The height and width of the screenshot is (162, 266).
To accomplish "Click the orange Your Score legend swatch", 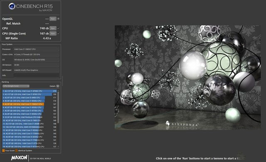I will pos(3,151).
